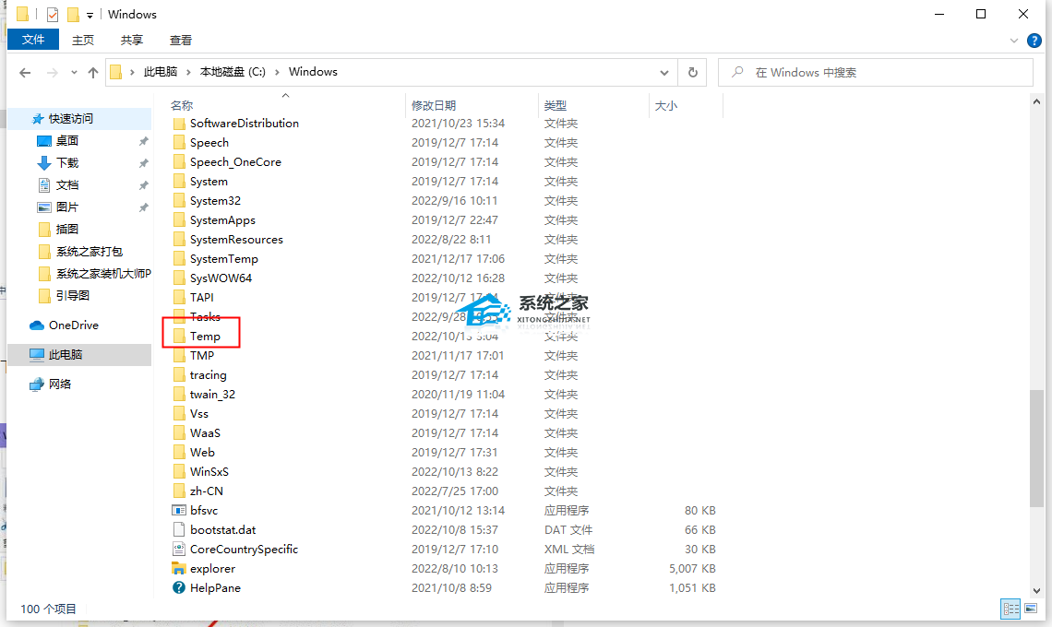Click pin icon next to 下载

click(x=143, y=163)
